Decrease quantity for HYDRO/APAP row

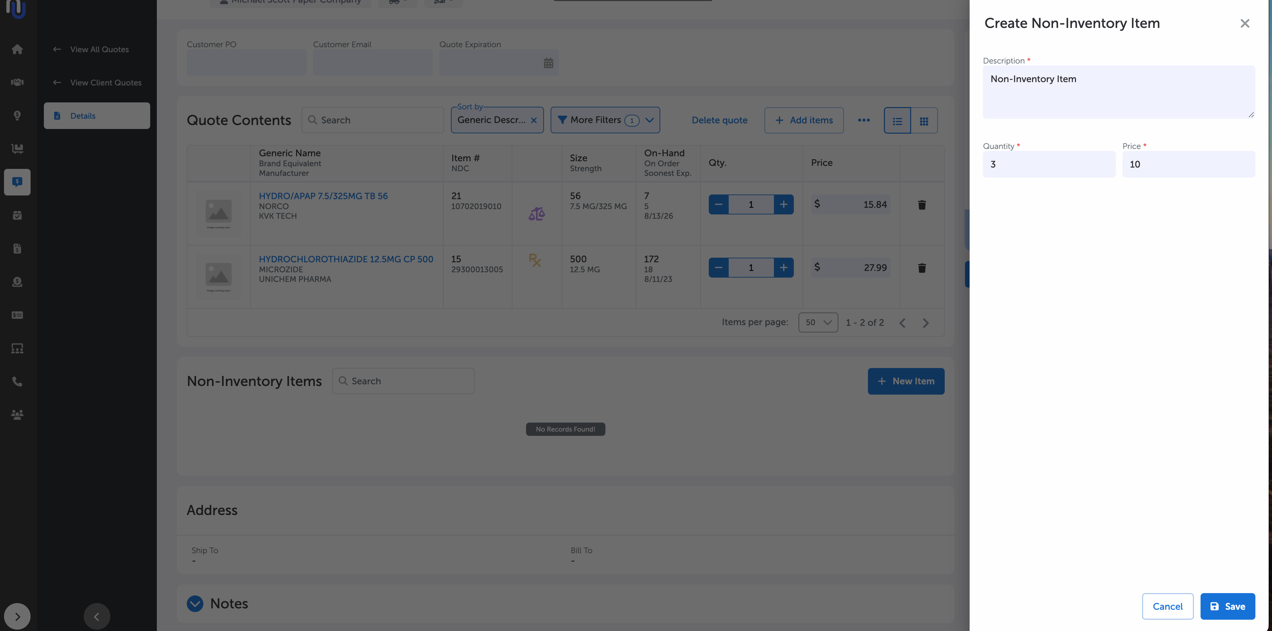point(718,204)
